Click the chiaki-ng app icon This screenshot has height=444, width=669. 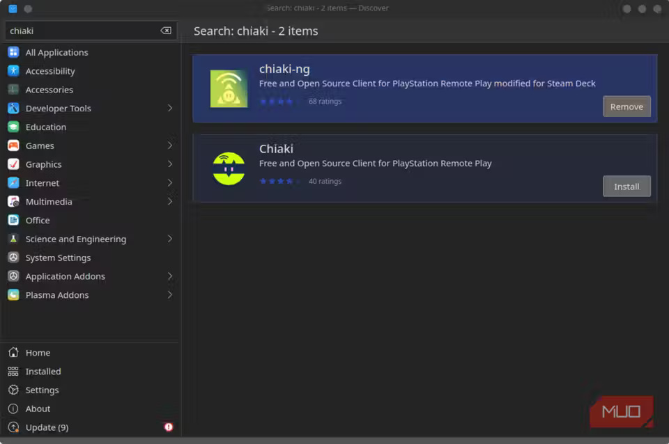(229, 88)
